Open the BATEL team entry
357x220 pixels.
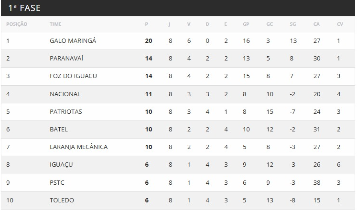[x=59, y=130]
